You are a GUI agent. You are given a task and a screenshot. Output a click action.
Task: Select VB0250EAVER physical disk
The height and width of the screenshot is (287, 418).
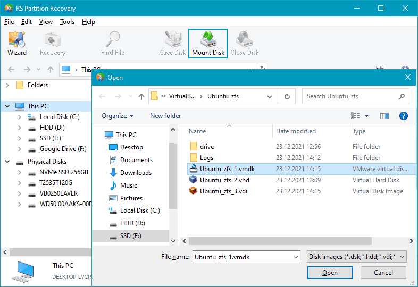click(58, 193)
